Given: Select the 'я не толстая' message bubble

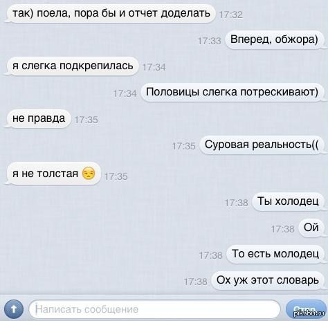Looking at the screenshot, I should [x=53, y=174].
